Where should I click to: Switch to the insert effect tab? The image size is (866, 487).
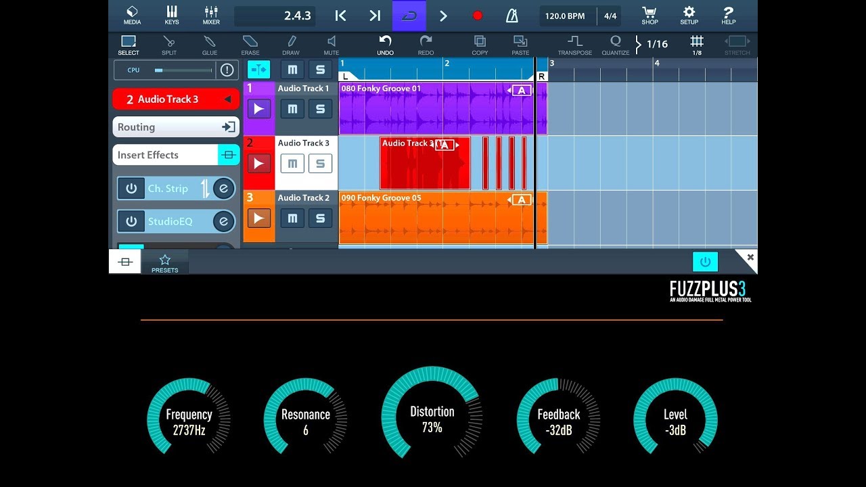click(125, 262)
